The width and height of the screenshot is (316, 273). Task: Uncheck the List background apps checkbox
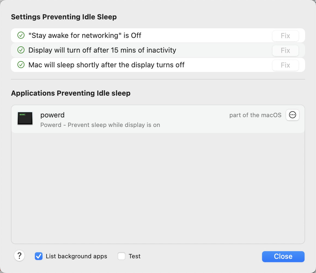coord(39,256)
